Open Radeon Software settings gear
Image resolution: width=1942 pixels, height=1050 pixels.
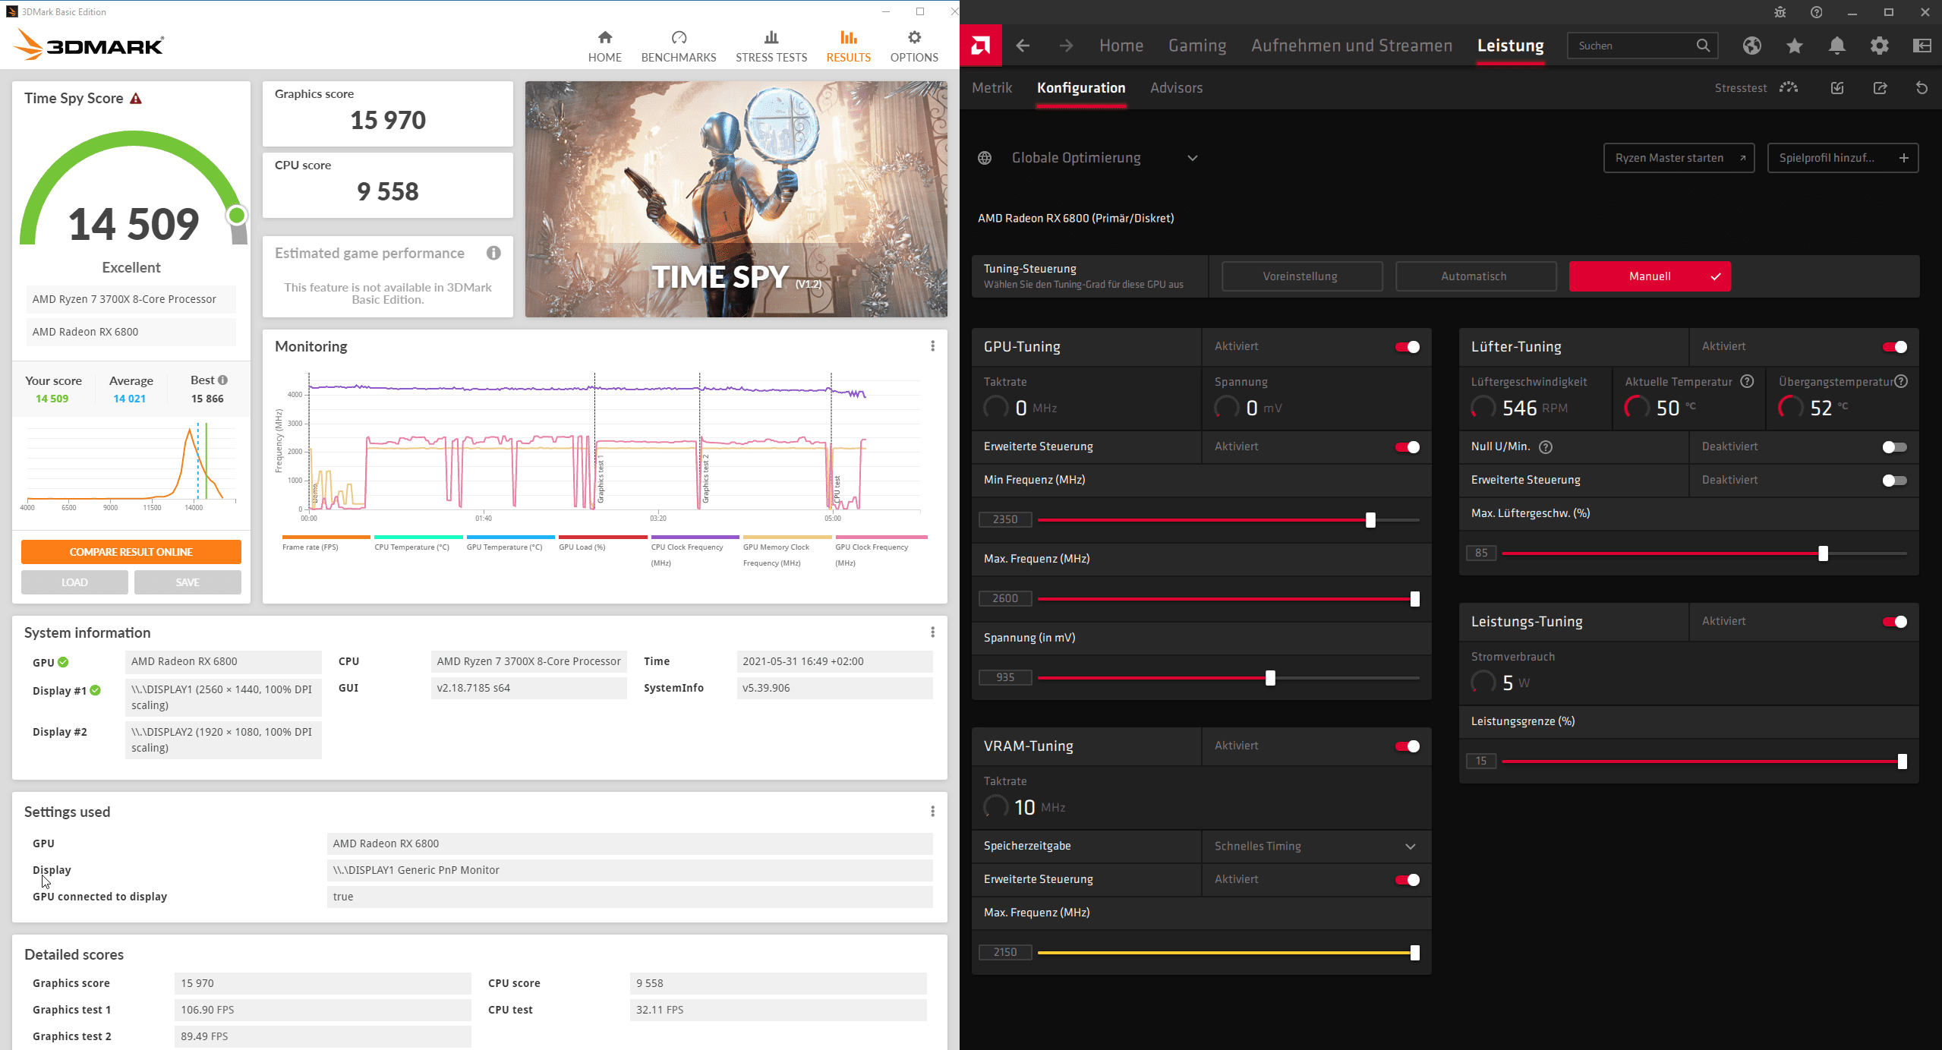pyautogui.click(x=1879, y=46)
